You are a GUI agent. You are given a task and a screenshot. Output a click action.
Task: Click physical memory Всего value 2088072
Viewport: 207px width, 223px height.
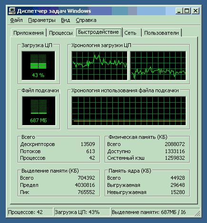point(175,144)
